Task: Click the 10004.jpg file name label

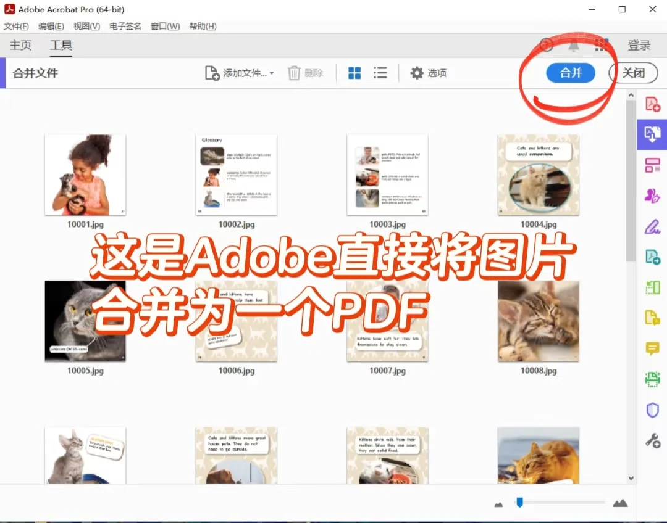Action: pos(538,224)
